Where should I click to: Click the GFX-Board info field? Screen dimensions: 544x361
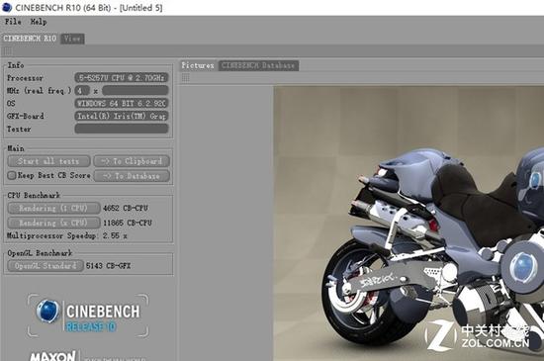coord(122,116)
